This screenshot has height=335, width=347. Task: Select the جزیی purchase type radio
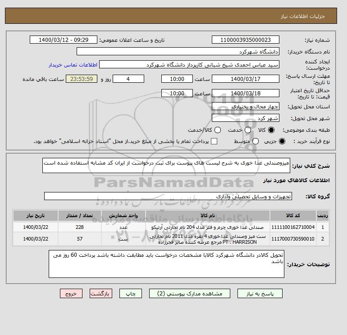click(x=282, y=141)
